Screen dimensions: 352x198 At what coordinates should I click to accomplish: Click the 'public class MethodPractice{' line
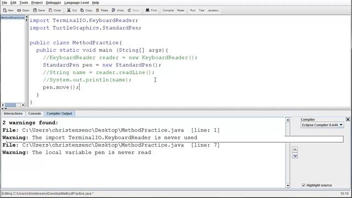point(76,43)
